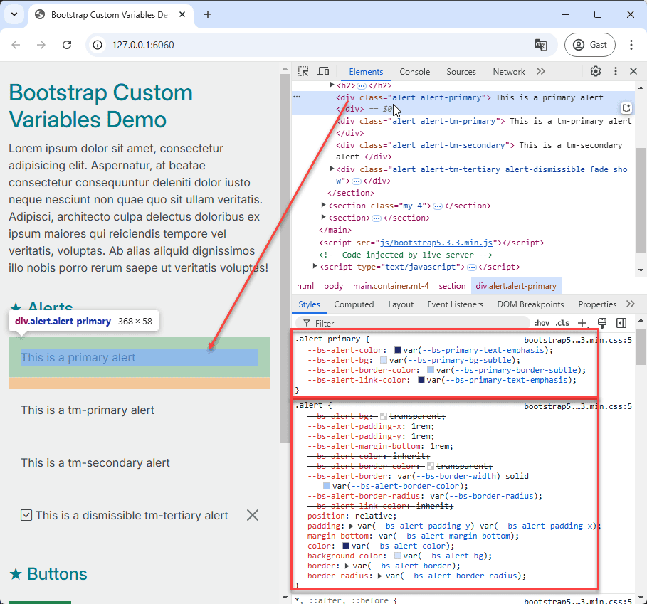Select the main.container.mt-4 breadcrumb
Image resolution: width=647 pixels, height=604 pixels.
(x=391, y=286)
